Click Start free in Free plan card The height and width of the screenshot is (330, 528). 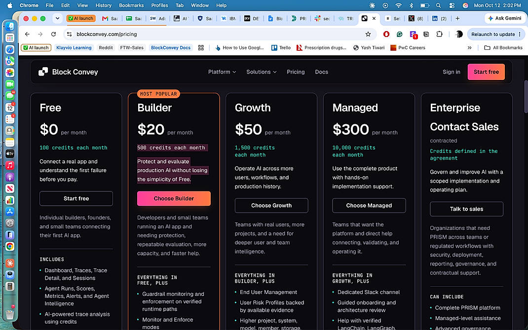[x=76, y=198]
